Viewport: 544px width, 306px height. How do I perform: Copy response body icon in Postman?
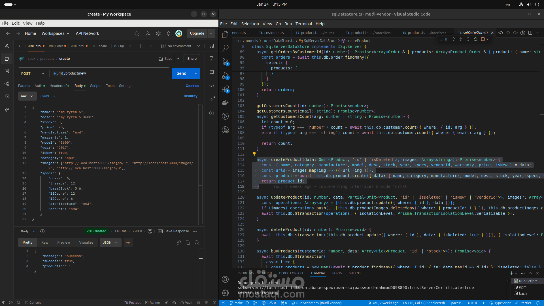[x=188, y=243]
